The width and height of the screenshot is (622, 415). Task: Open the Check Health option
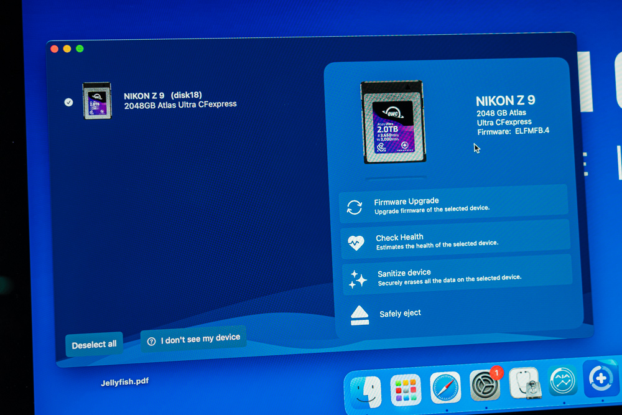point(455,240)
